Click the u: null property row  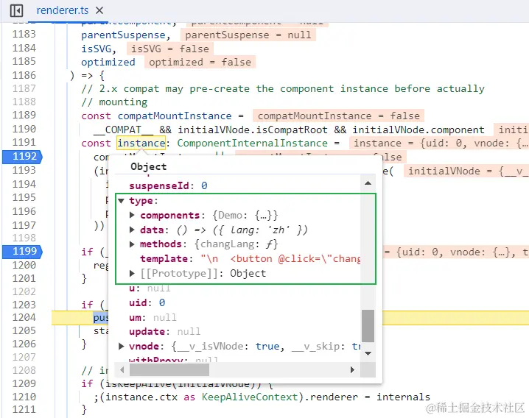point(150,288)
